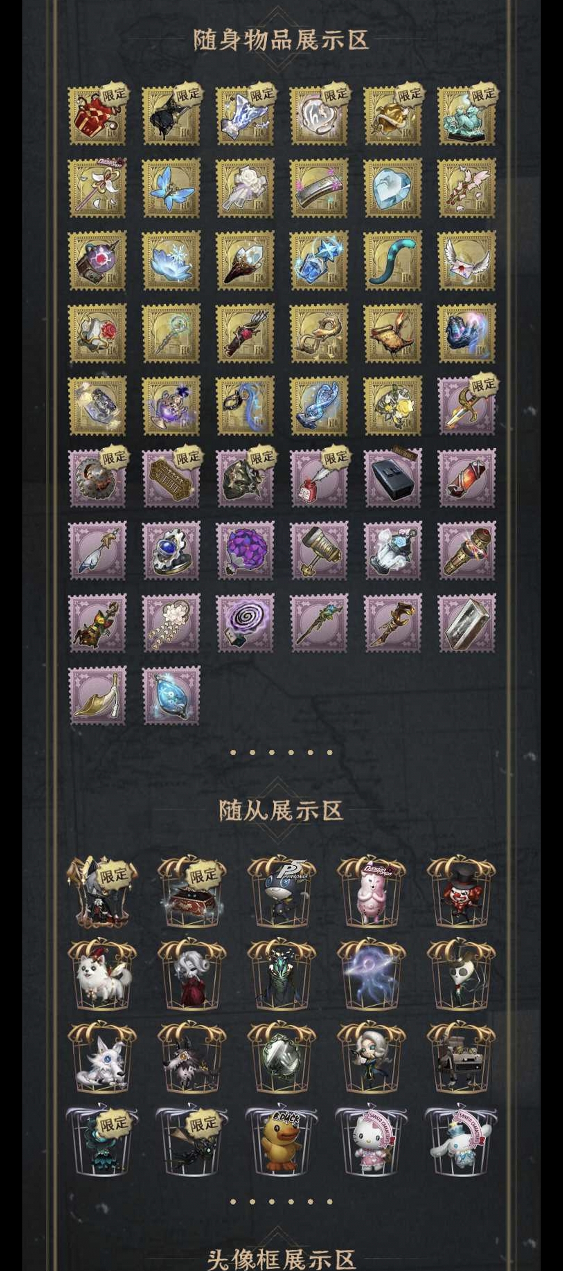Click the purple hydrangea flower accessory
Viewport: 563px width, 1271px height.
[245, 551]
